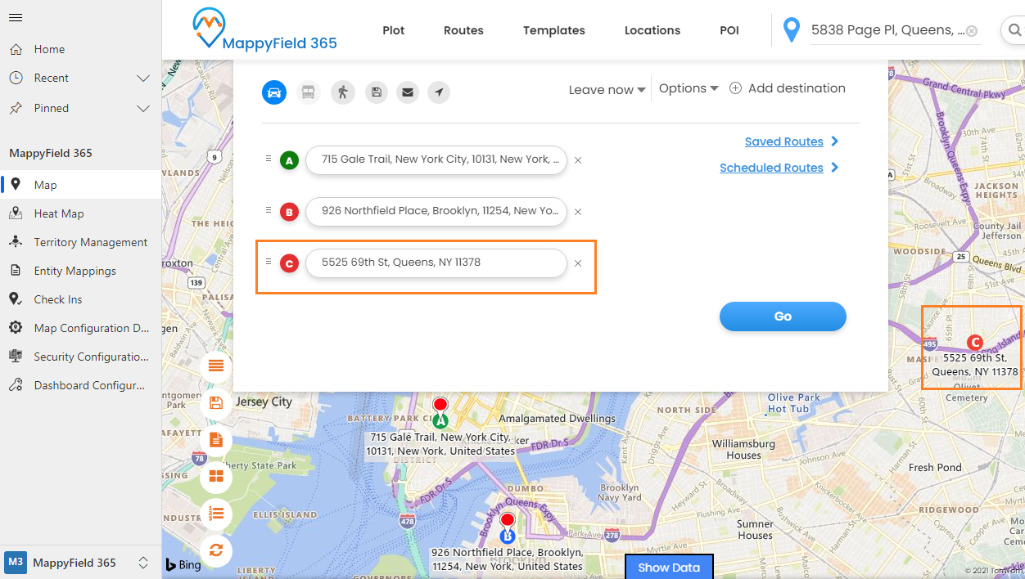The width and height of the screenshot is (1025, 579).
Task: Open Map Configuration Details in sidebar
Action: 80,328
